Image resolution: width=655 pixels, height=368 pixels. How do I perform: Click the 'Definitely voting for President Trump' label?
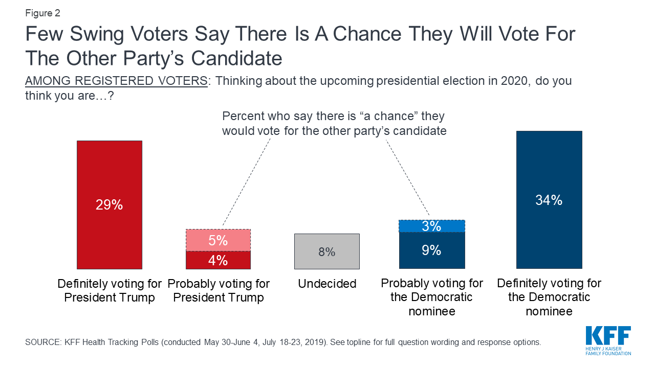coord(110,290)
